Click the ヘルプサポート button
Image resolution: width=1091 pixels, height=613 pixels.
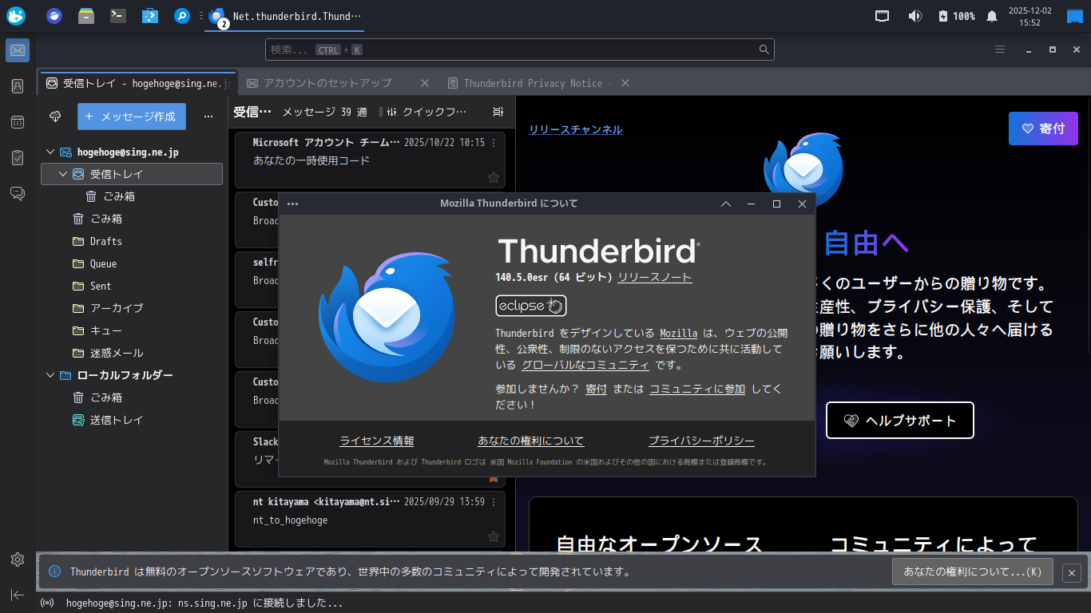click(900, 421)
